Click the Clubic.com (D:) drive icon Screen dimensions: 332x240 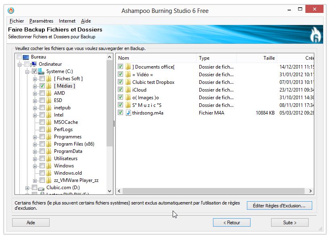tap(41, 188)
